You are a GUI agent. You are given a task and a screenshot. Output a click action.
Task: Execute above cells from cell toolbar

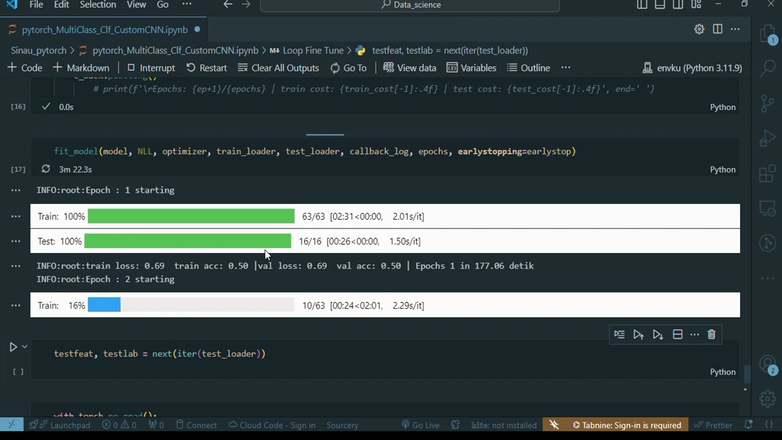[638, 334]
